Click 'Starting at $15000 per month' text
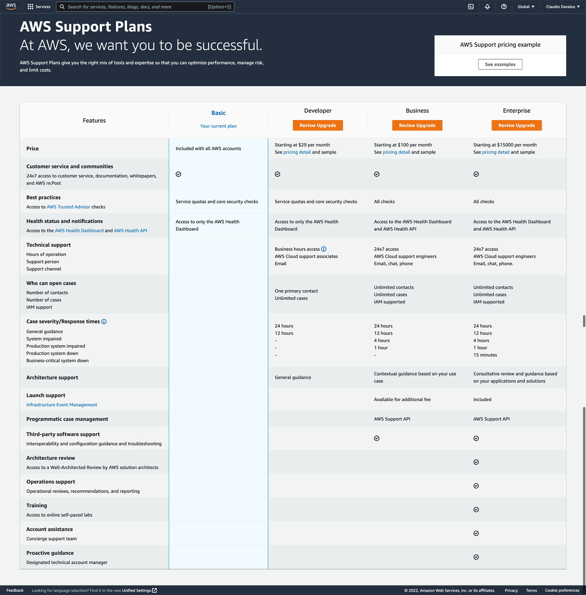This screenshot has height=595, width=586. click(x=505, y=145)
